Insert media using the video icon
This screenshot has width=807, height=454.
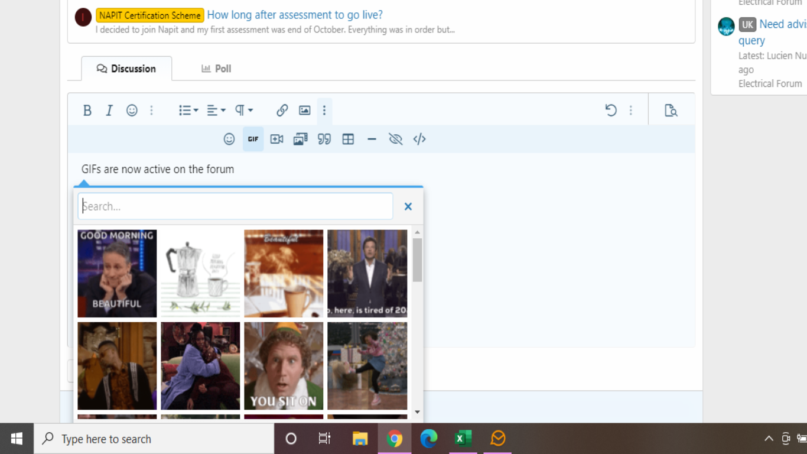276,139
